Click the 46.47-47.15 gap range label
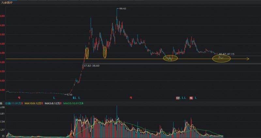The image size is (261, 138). pos(226,54)
